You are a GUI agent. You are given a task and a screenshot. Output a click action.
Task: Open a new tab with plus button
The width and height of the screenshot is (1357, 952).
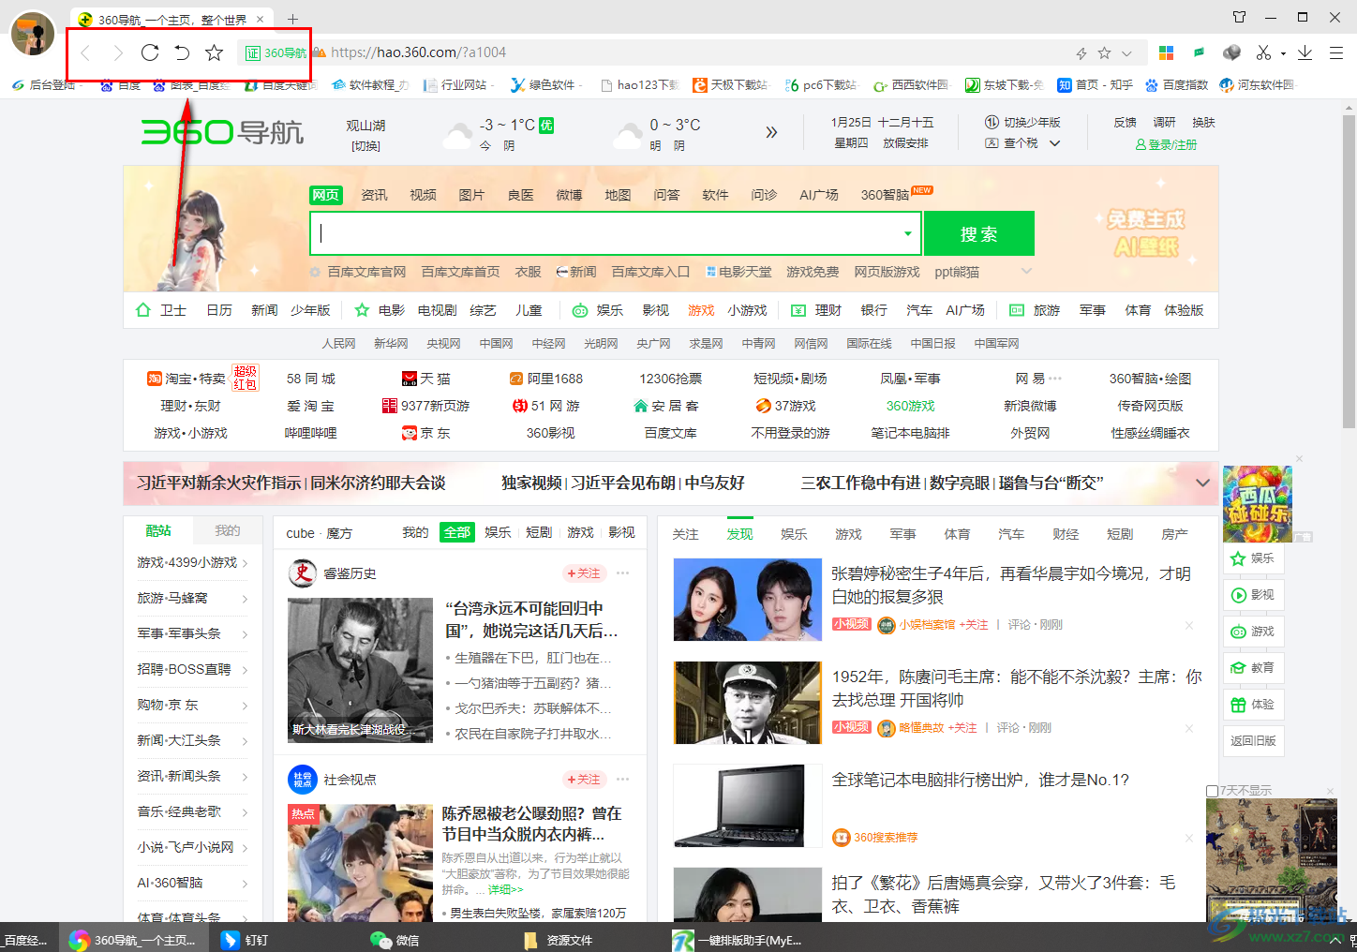292,19
